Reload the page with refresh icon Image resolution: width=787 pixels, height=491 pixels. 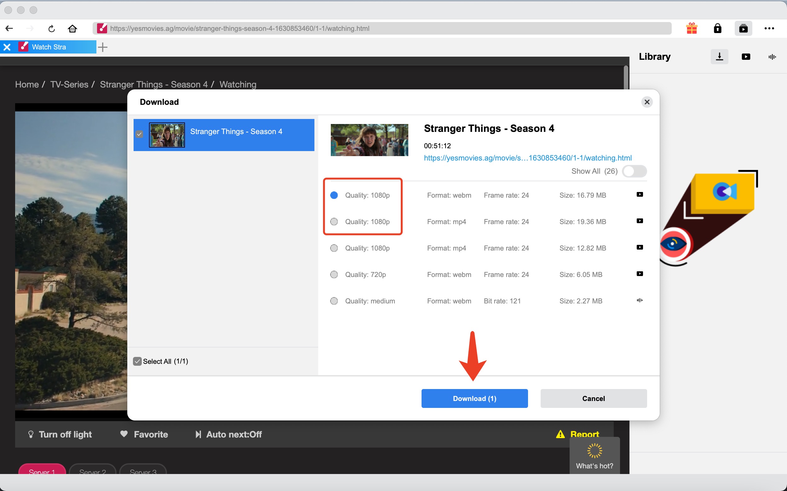pos(51,29)
